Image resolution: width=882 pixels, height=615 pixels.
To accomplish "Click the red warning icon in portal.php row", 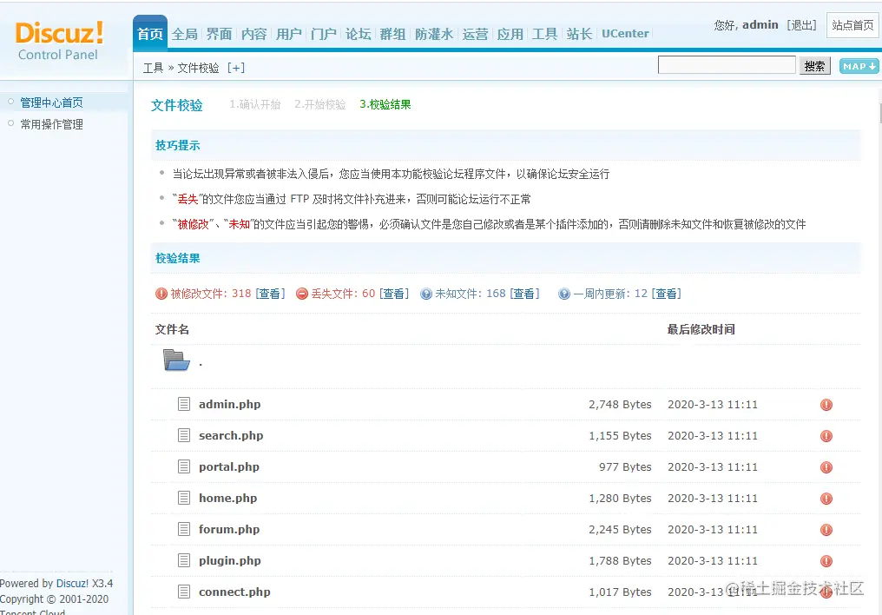I will (x=826, y=467).
